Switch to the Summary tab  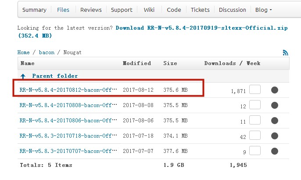(34, 10)
